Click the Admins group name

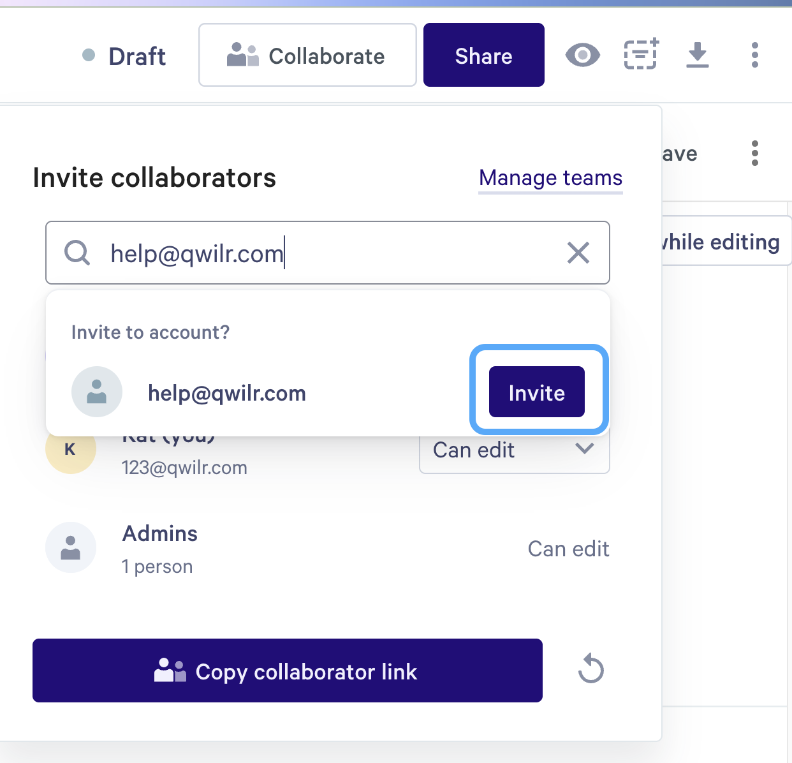pyautogui.click(x=160, y=533)
